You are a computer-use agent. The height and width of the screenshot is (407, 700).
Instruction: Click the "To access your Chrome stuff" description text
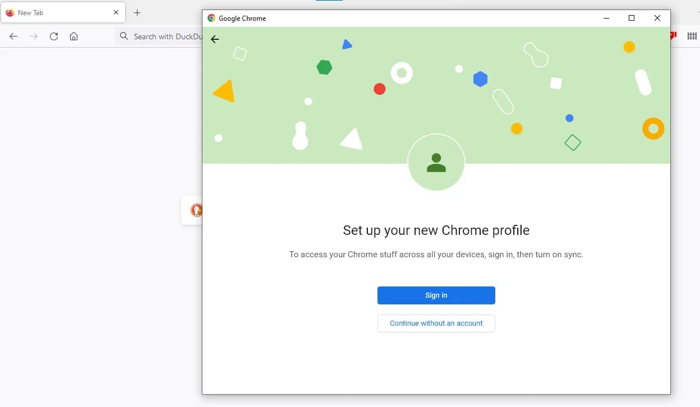click(436, 255)
